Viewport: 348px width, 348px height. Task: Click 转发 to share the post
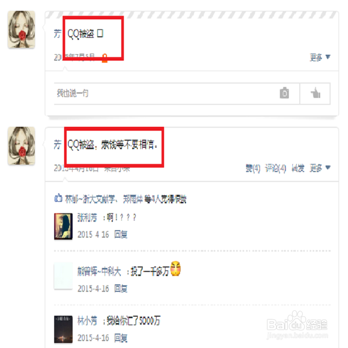tap(298, 168)
